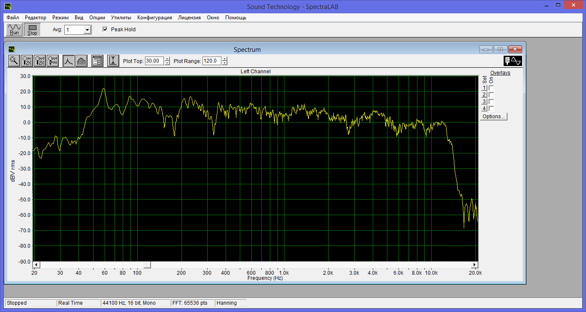Set overlay 3 button
This screenshot has width=586, height=312.
(x=484, y=102)
